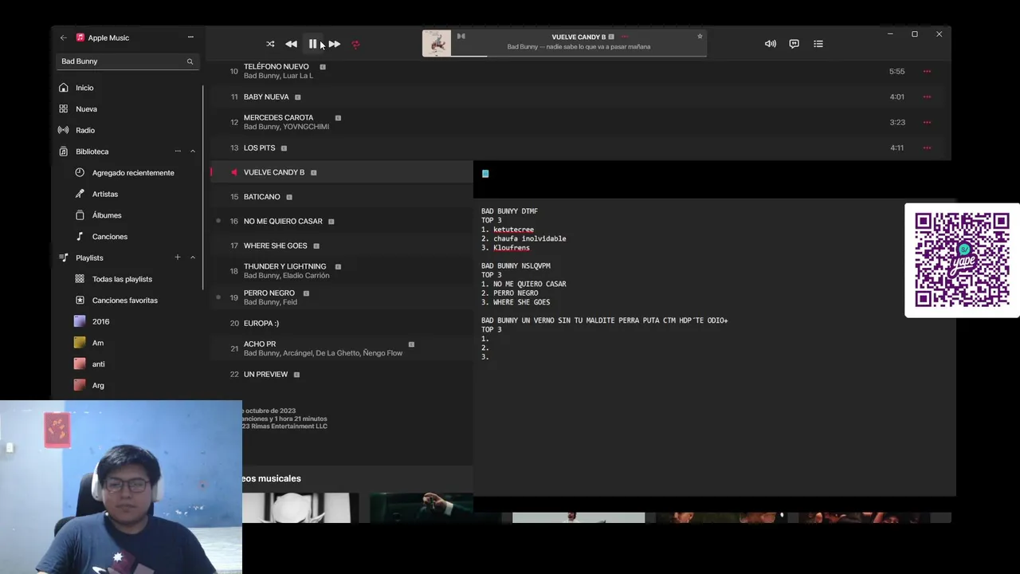Open Todas las playlists

pyautogui.click(x=122, y=279)
